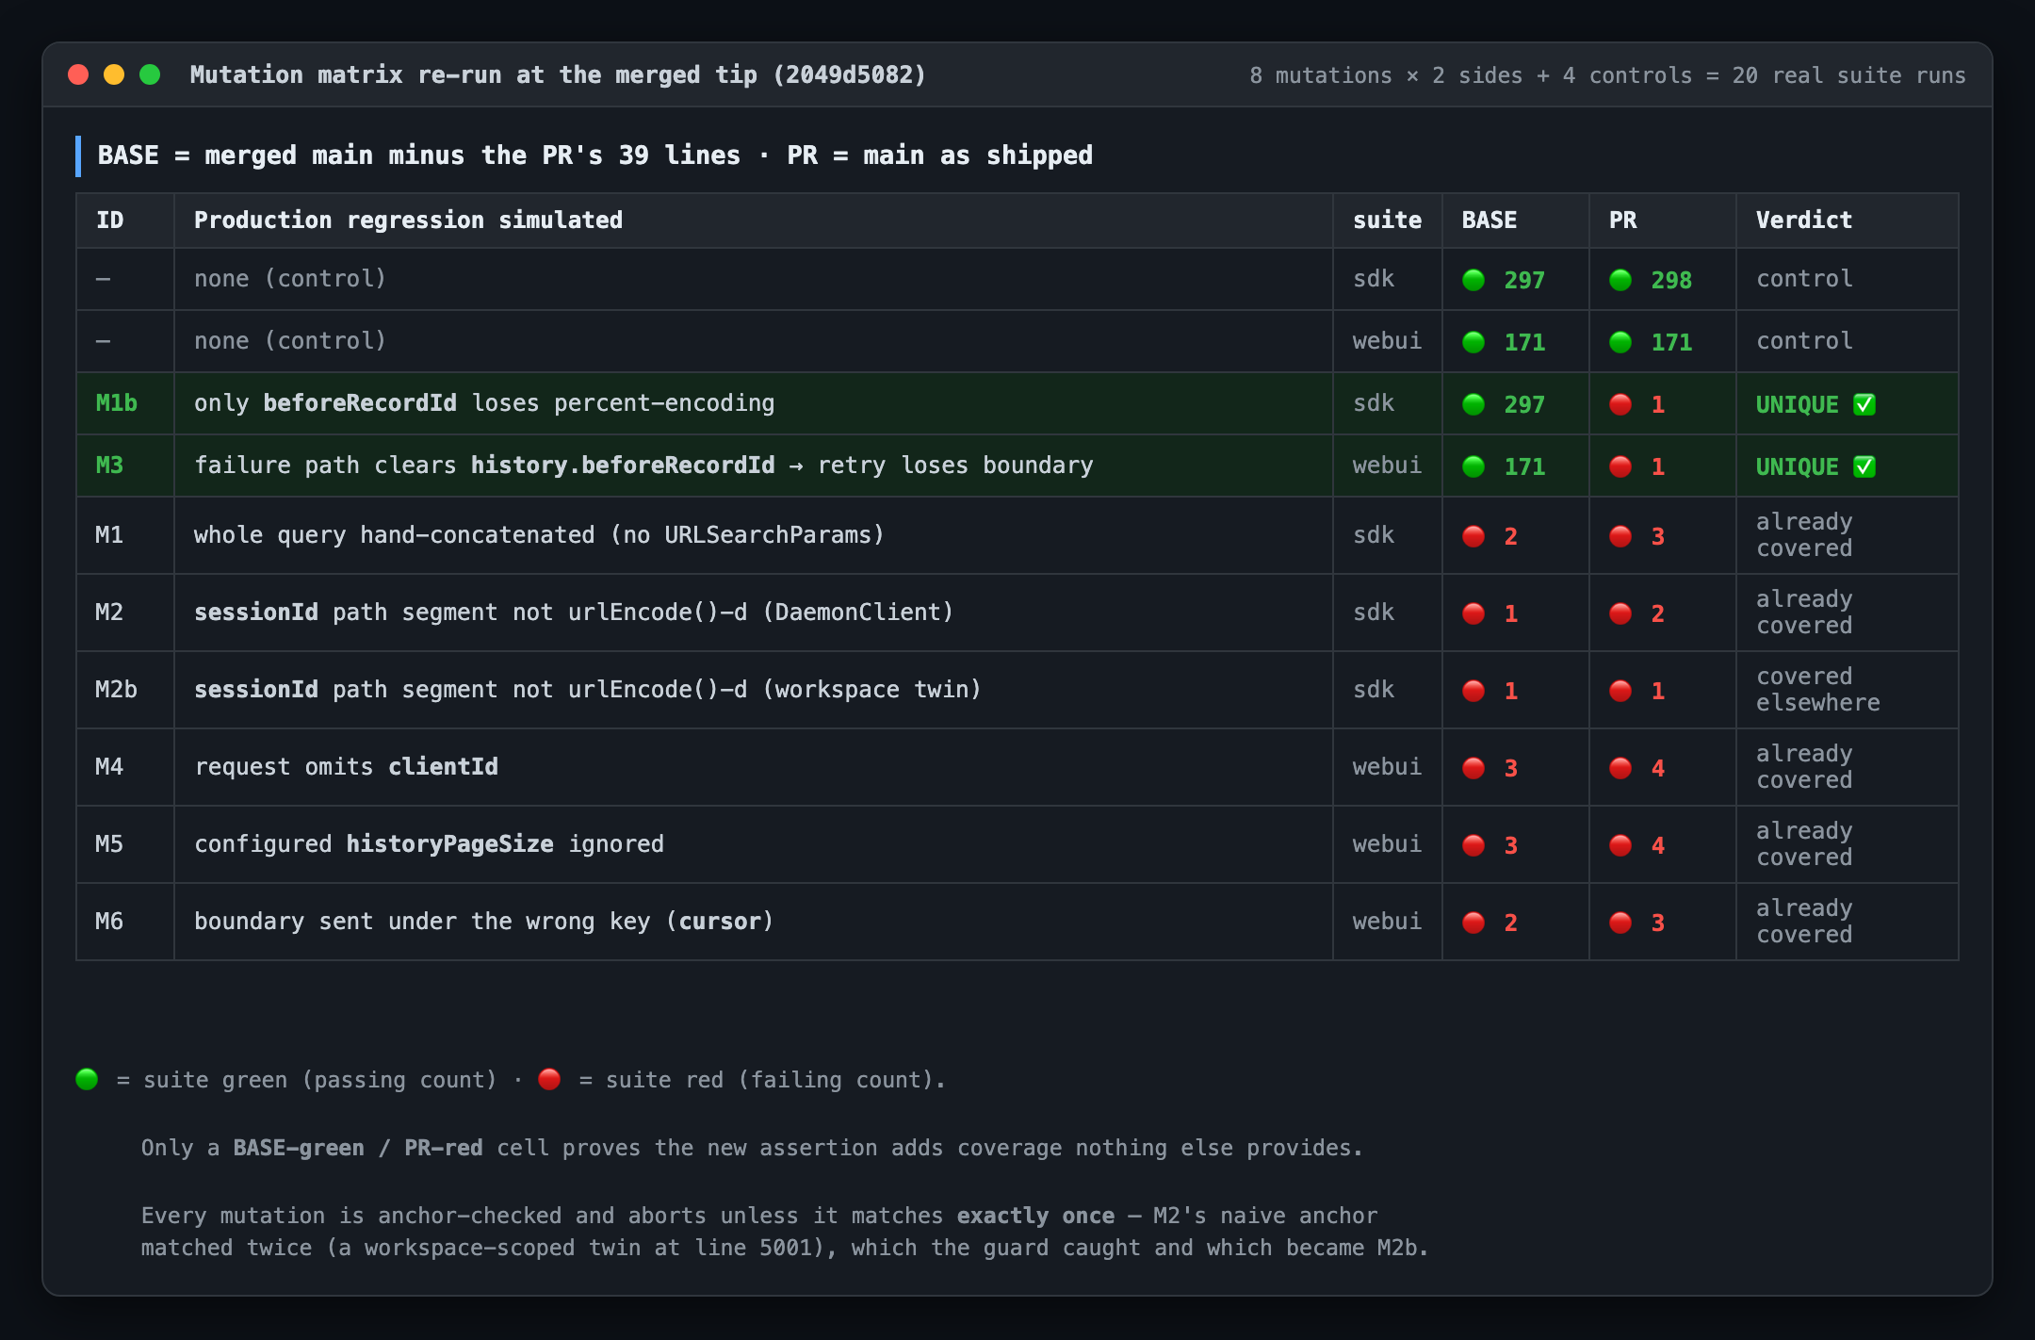Click the M2 '(DaemonClient)' sessionId description

point(574,613)
